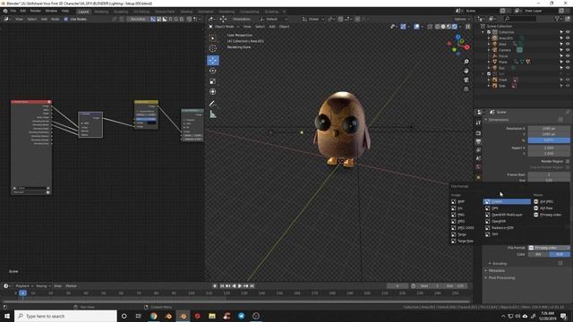
Task: Open the node editor Add menu
Action: click(x=44, y=19)
